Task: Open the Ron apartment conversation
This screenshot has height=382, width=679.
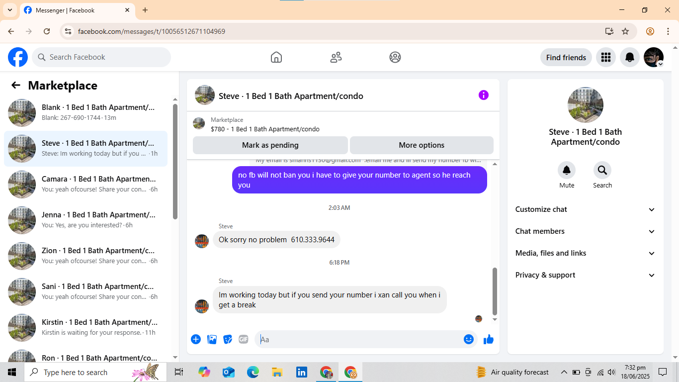Action: pyautogui.click(x=85, y=355)
